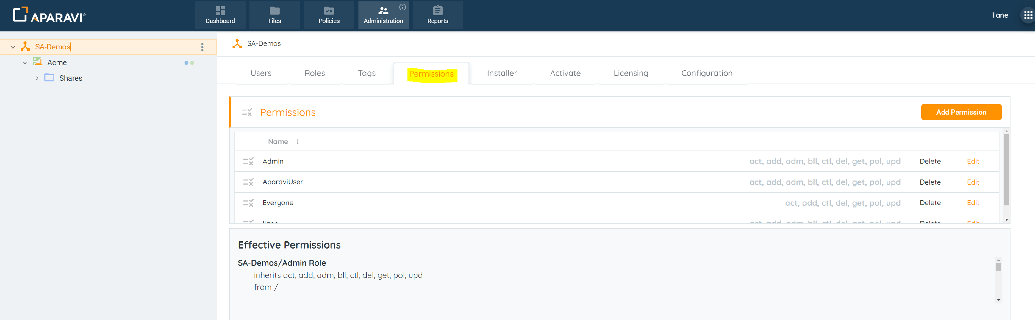This screenshot has width=1035, height=320.
Task: Open the Configuration tab
Action: [x=706, y=73]
